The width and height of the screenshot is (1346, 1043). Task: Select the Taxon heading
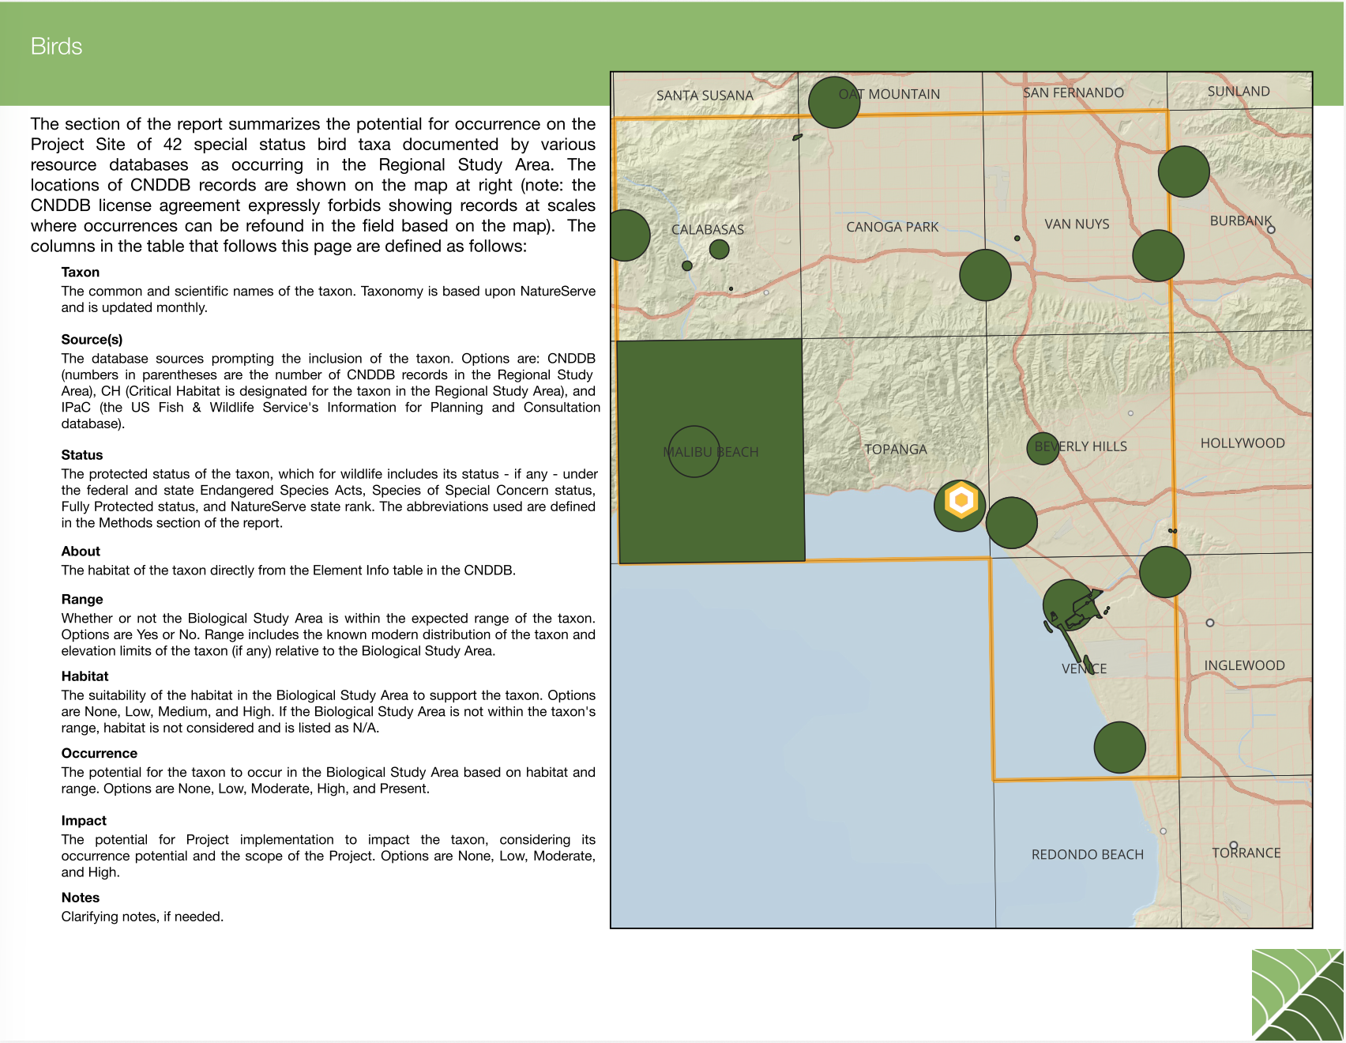tap(81, 272)
